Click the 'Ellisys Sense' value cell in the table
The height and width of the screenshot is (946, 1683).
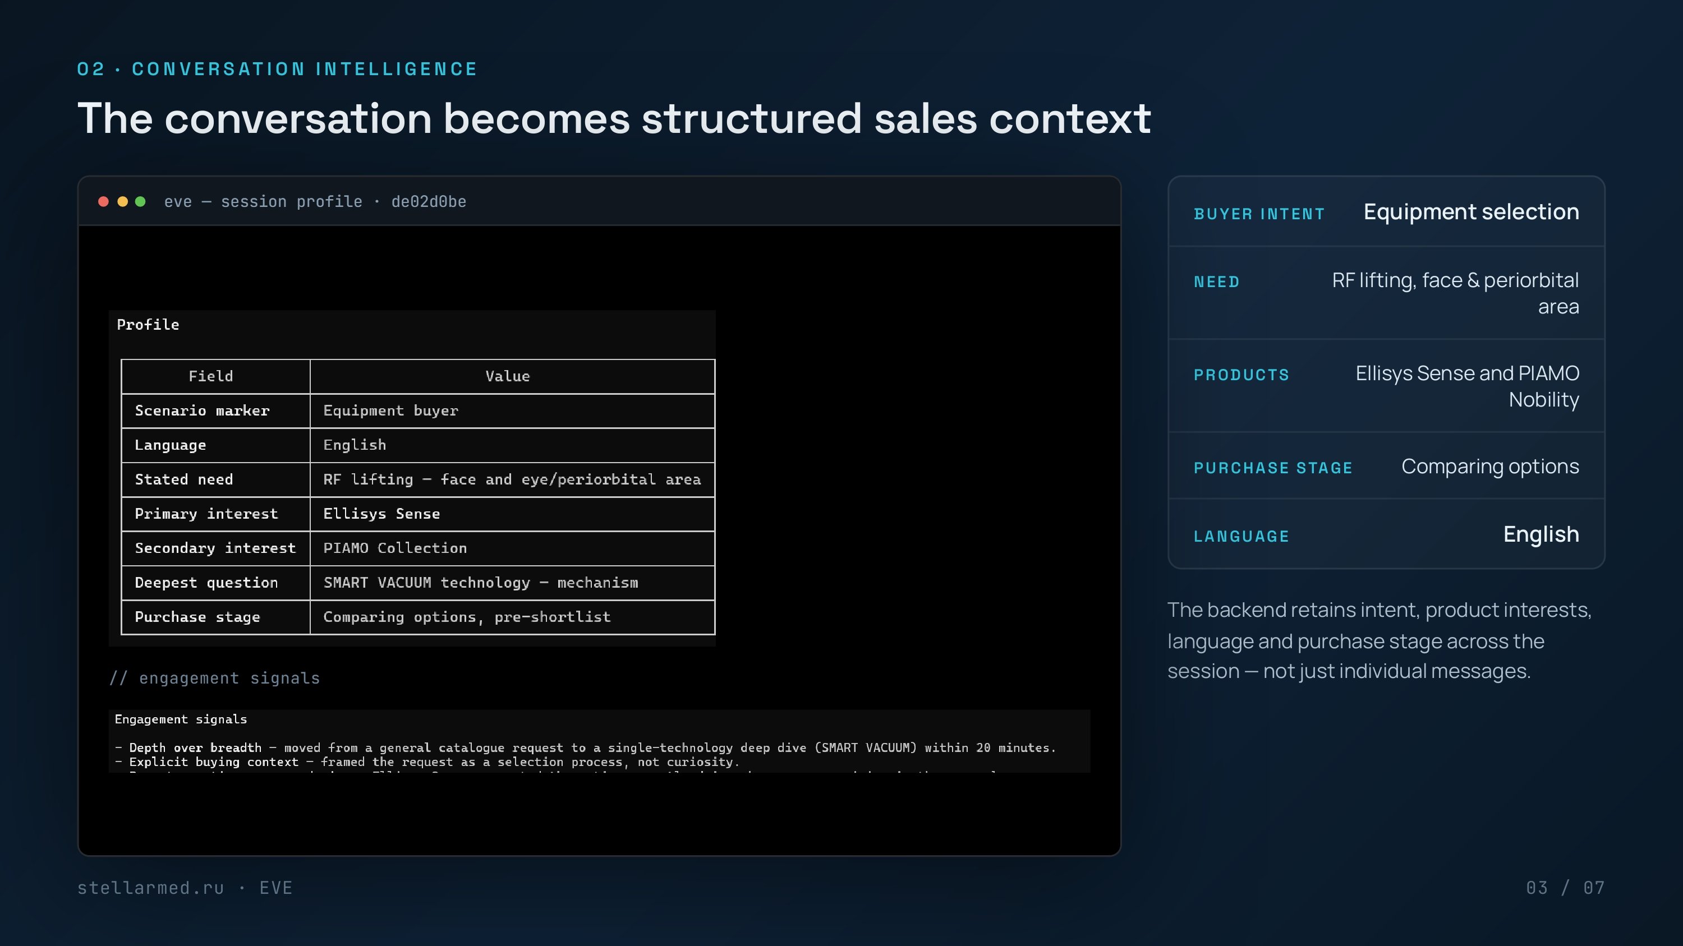click(x=512, y=514)
